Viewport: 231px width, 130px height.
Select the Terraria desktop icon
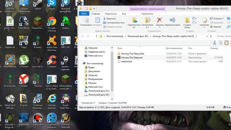[x=38, y=81]
